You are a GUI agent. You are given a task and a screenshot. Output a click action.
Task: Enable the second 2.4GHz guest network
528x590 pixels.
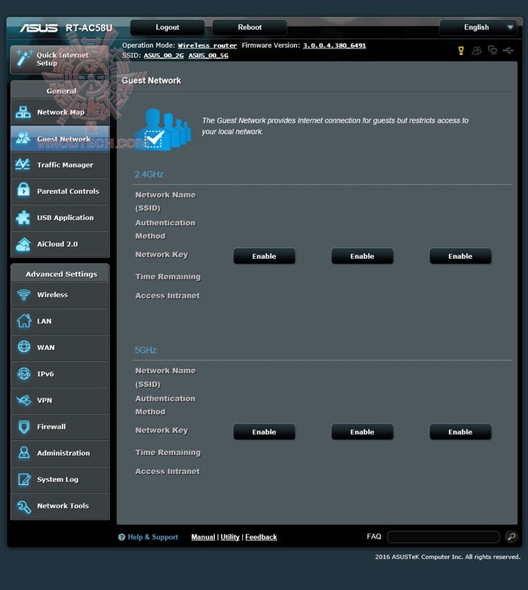pos(362,256)
